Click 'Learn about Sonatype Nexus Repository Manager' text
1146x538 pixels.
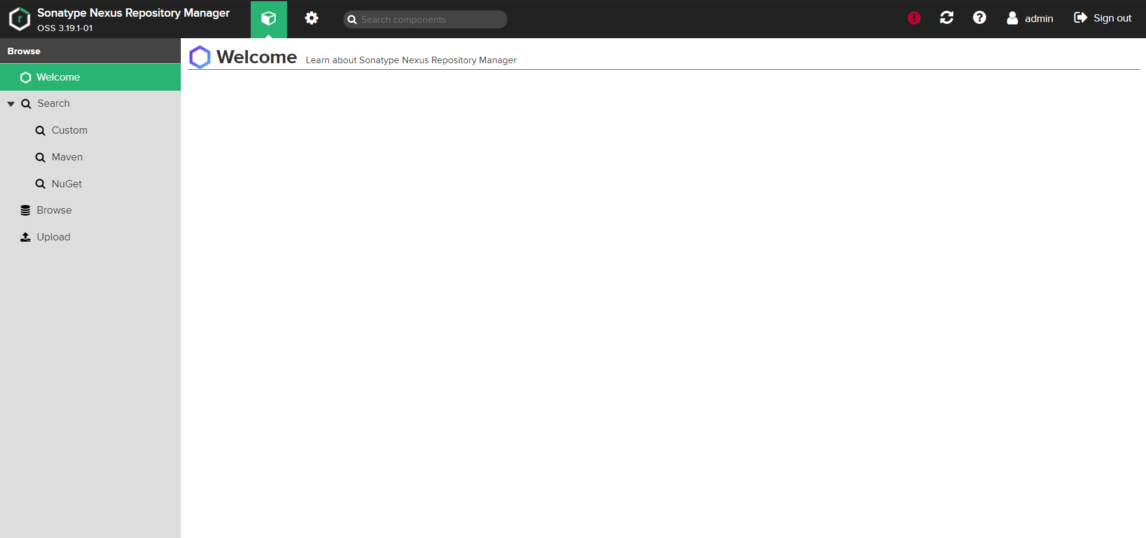click(x=411, y=60)
